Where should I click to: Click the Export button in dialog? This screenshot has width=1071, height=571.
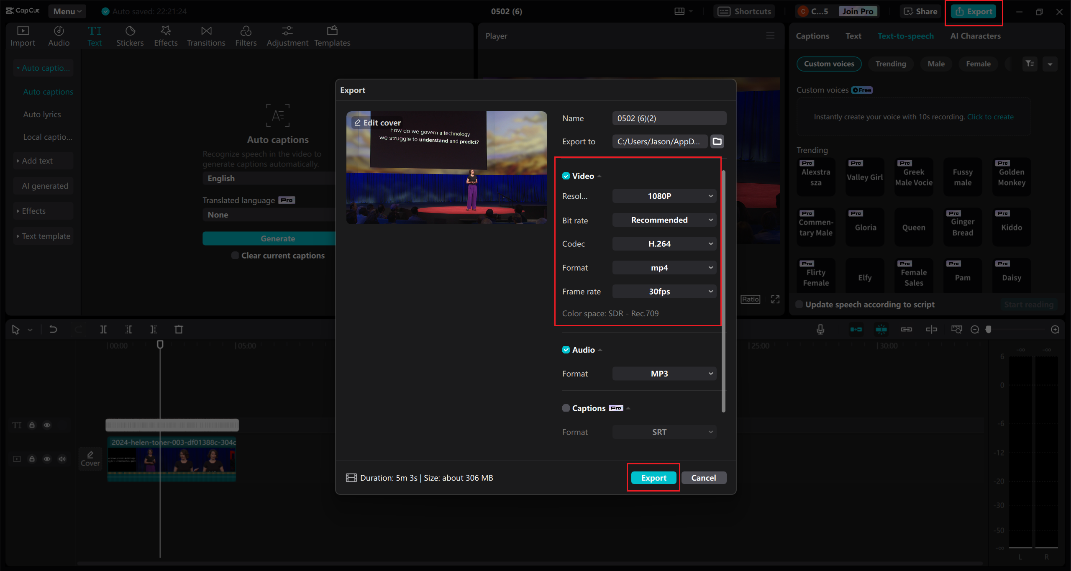653,478
